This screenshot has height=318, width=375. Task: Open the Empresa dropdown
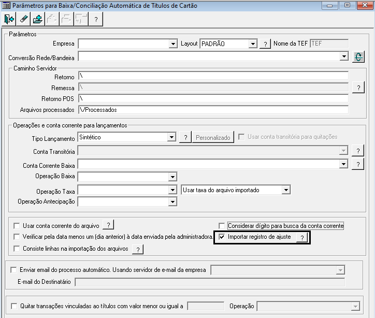[172, 44]
